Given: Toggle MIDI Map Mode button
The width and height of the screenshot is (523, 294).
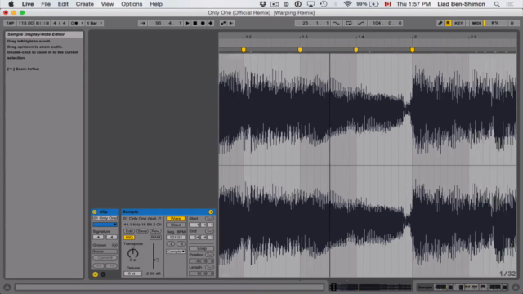Looking at the screenshot, I should (476, 23).
